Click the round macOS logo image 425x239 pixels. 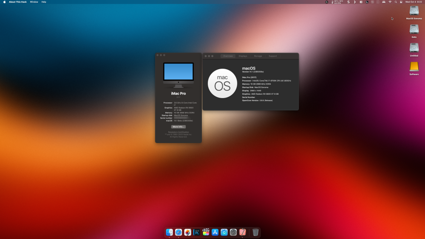pos(222,83)
